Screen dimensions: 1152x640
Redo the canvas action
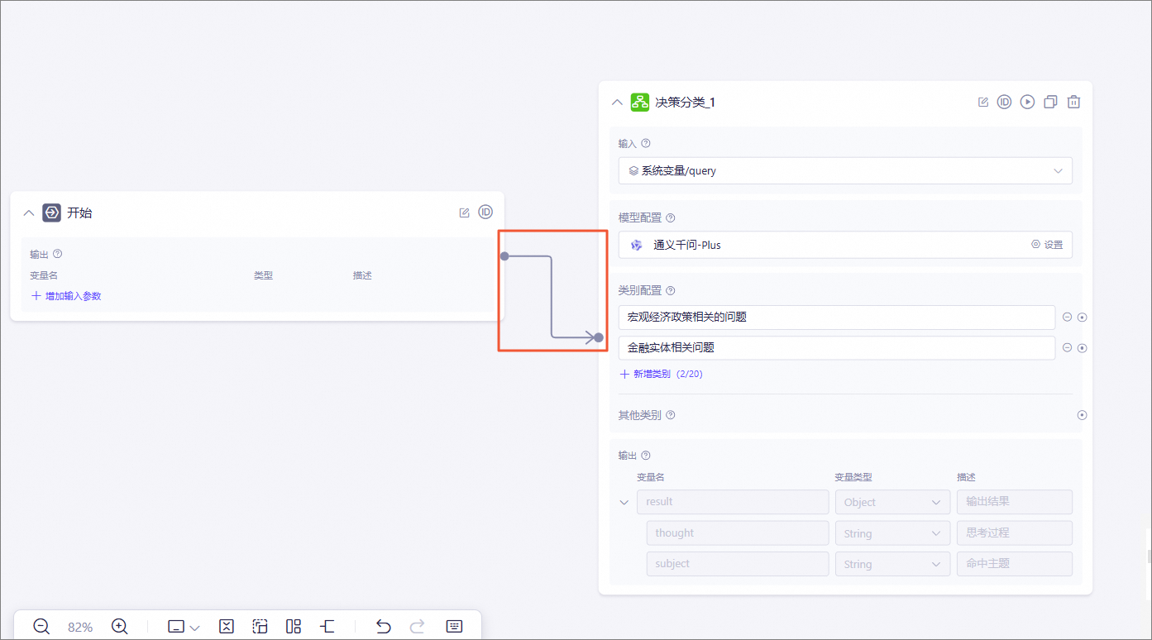(418, 627)
